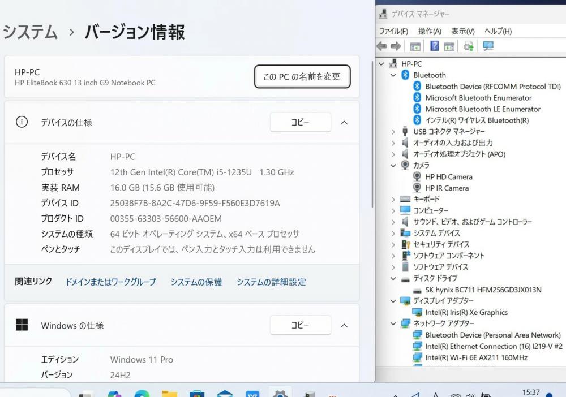Screen dimensions: 566x397
Task: Select Intel(R) Ethernet Connection (16) I219-V #2
Action: [494, 346]
